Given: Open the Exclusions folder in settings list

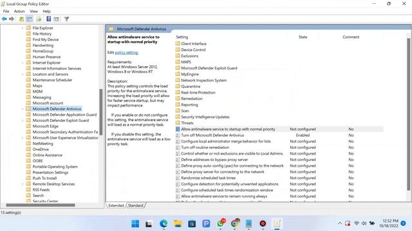Looking at the screenshot, I should (x=190, y=56).
